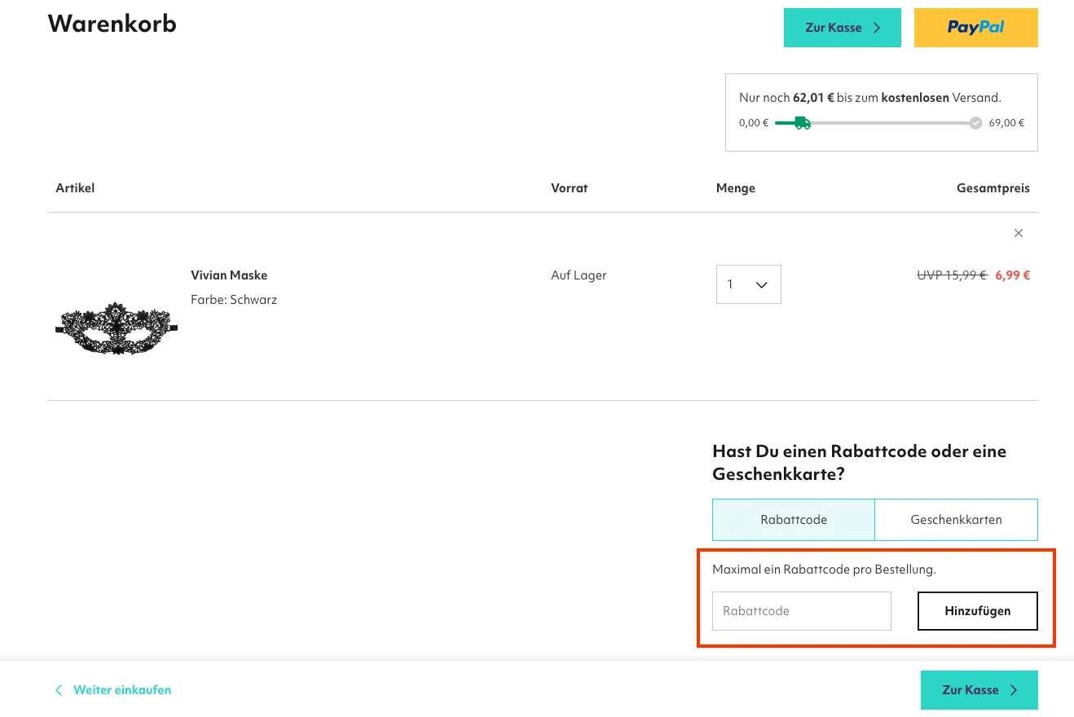Focus the Rabattcode input field
The image size is (1074, 717).
pos(801,611)
